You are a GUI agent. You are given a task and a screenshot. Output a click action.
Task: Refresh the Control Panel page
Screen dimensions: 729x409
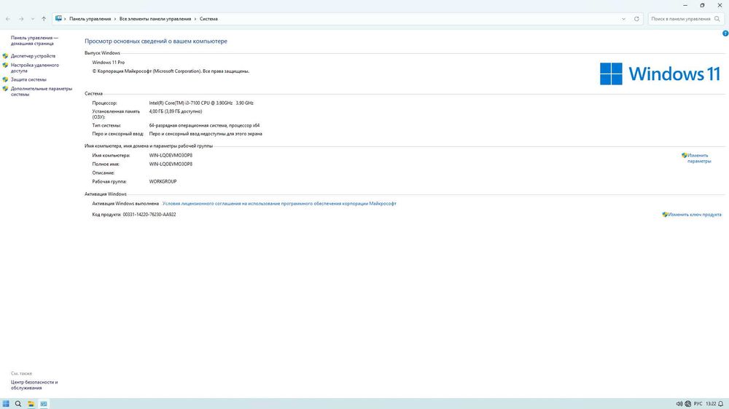[x=636, y=19]
